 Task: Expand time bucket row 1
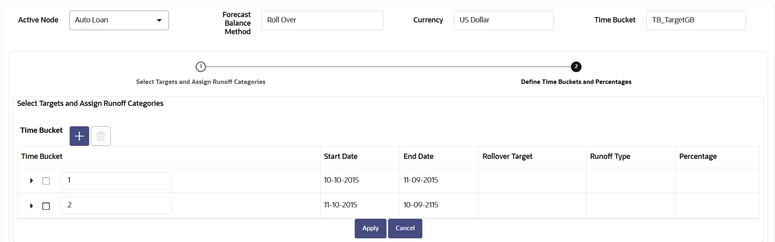pyautogui.click(x=31, y=180)
